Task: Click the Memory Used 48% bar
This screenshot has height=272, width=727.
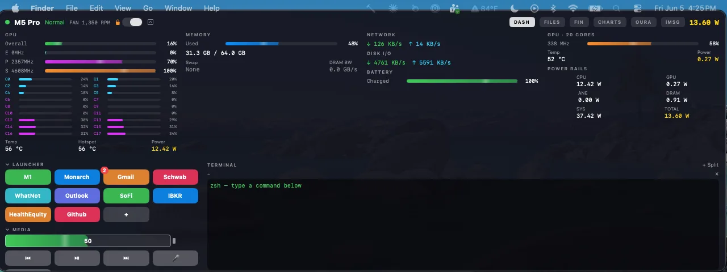Action: point(281,44)
